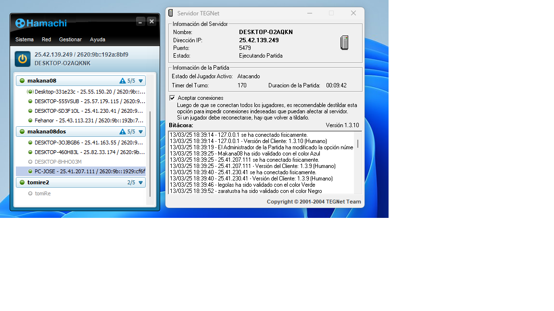This screenshot has height=311, width=554.
Task: Click the warning triangle icon on makana08dos
Action: 123,132
